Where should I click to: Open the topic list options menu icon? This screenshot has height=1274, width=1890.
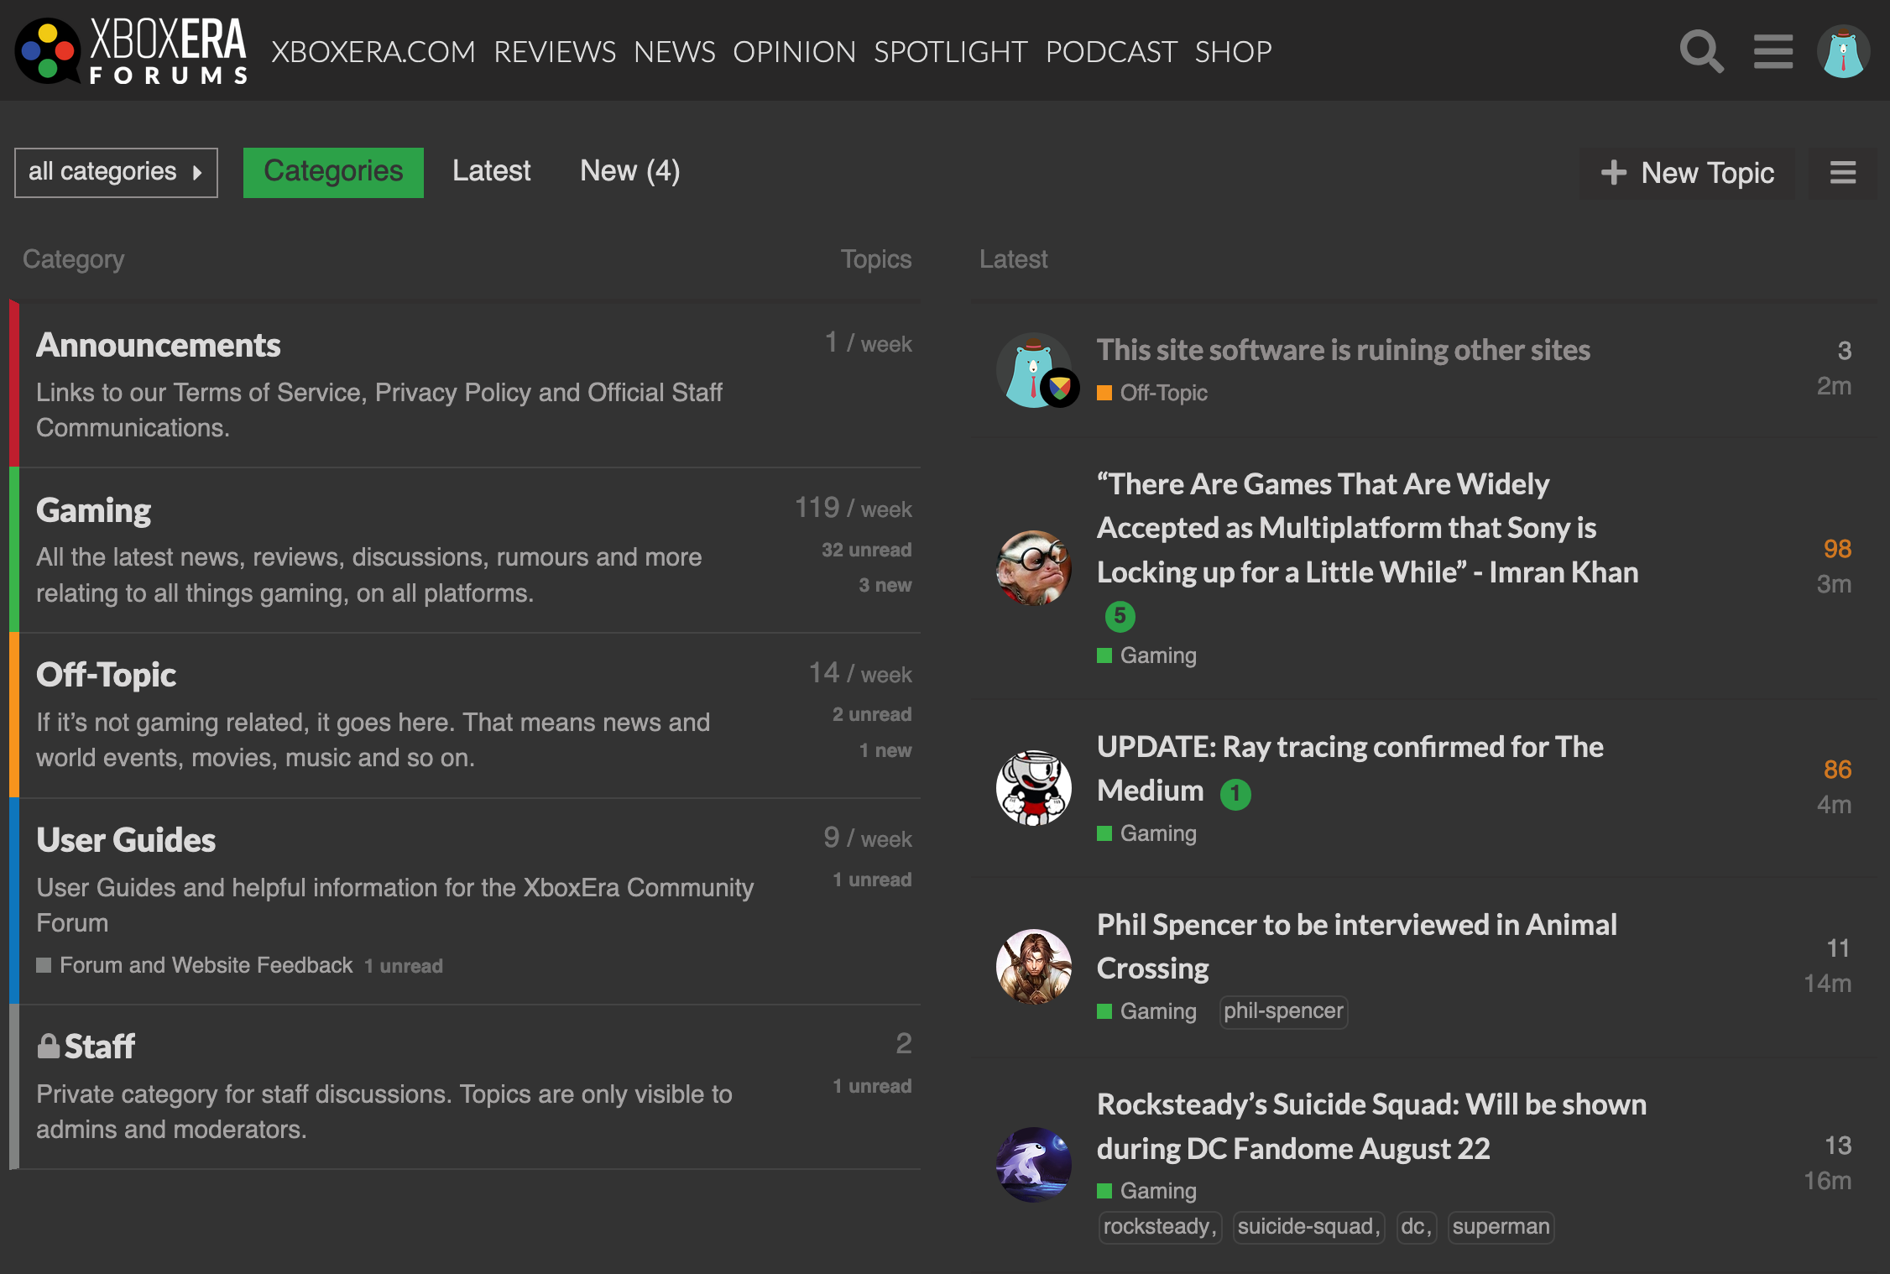(1842, 173)
